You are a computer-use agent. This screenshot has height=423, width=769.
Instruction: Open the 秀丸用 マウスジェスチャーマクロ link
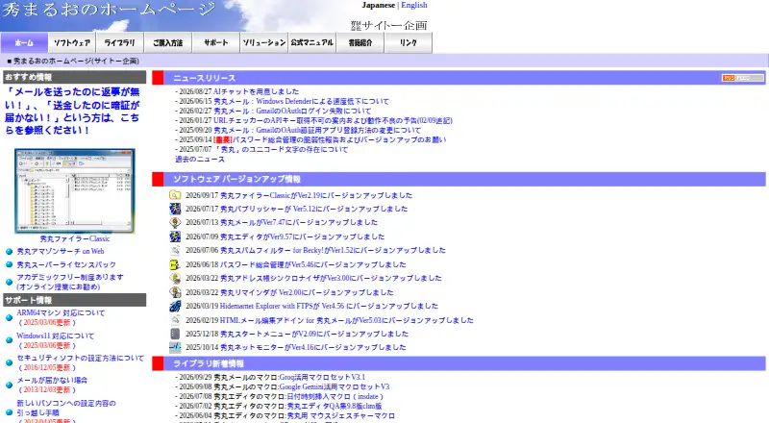(x=340, y=415)
